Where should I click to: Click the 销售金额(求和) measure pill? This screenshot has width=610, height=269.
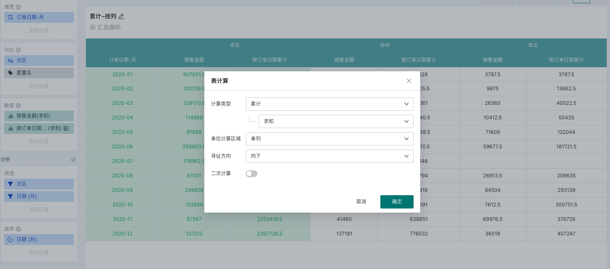click(39, 116)
